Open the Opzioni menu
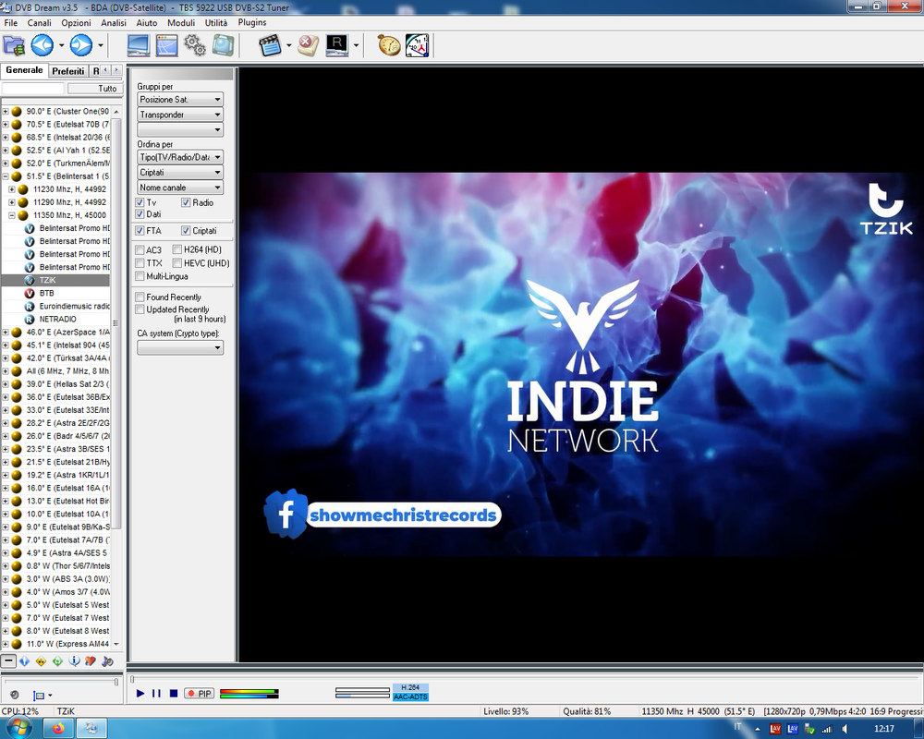 (x=76, y=22)
